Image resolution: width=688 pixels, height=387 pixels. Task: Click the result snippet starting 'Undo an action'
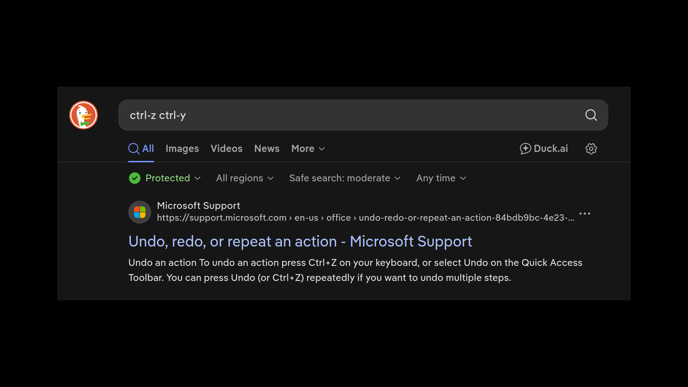(x=355, y=270)
